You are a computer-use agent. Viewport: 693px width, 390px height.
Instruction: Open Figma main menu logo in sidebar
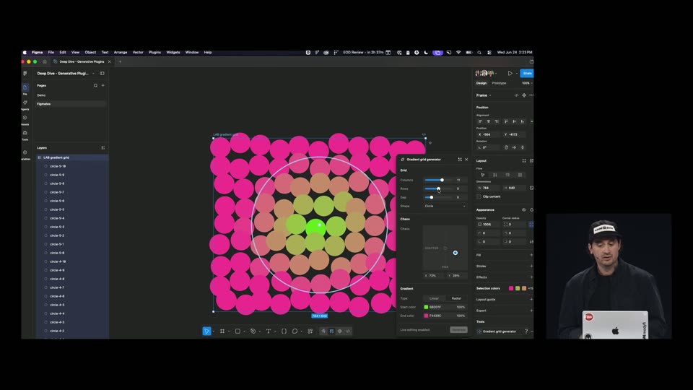pos(25,74)
